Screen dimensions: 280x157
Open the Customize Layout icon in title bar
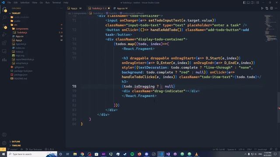point(258,3)
